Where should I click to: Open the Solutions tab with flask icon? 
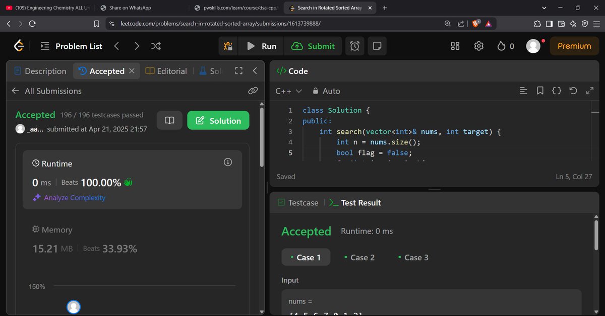coord(210,71)
